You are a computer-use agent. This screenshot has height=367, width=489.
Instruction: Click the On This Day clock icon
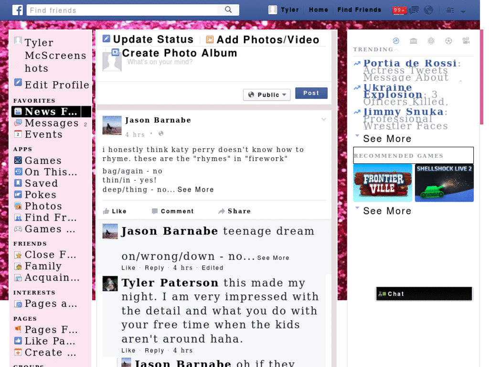click(x=18, y=172)
